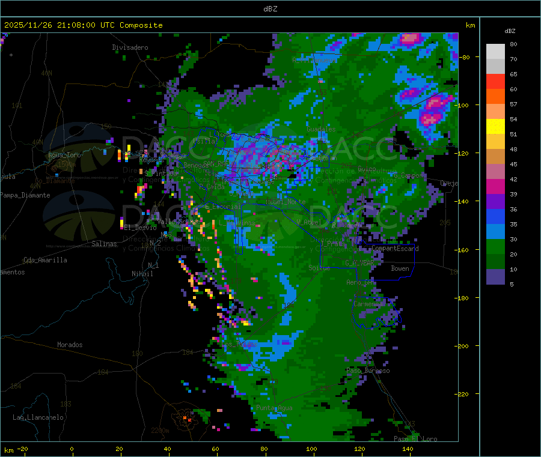Pick the mauve 42-45 dBZ legend band
This screenshot has width=541, height=457.
click(495, 172)
